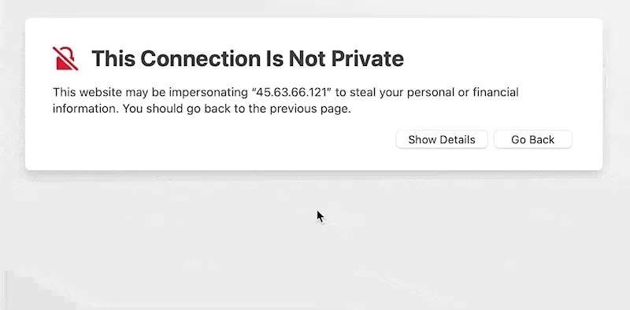Click the word "may" in the warning text
This screenshot has width=630, height=310.
click(136, 93)
